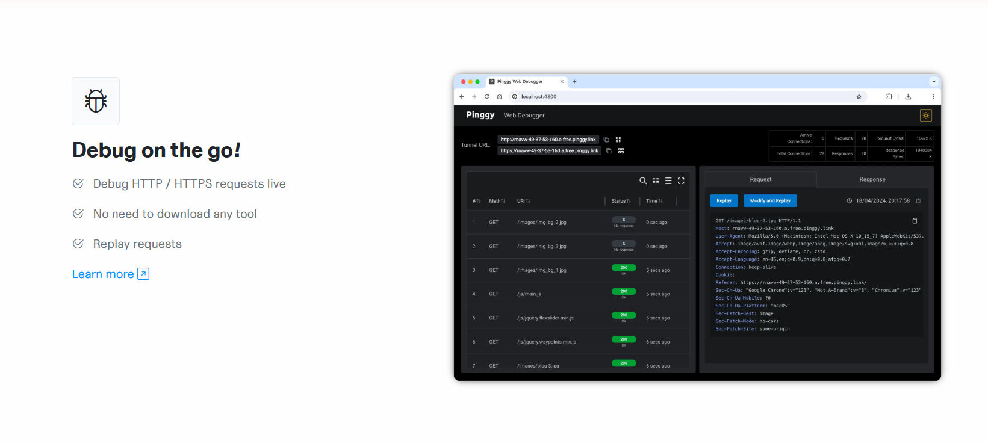Select the /images/img_bg_3.jpg request row

pos(578,247)
